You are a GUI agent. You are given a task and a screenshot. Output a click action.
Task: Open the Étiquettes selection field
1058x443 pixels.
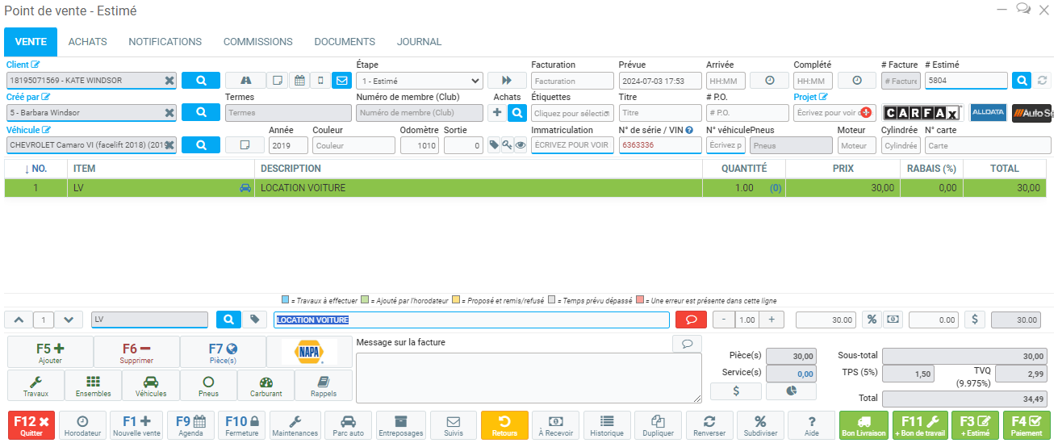point(572,113)
